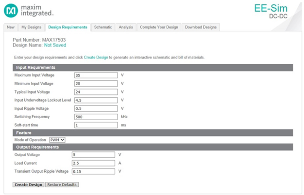Focus the Minimum Input Voltage field

click(x=96, y=84)
